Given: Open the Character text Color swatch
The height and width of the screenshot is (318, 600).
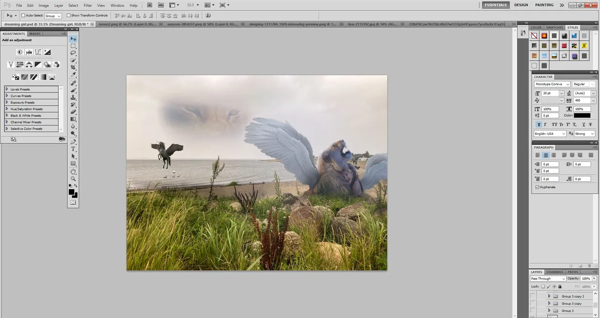Looking at the screenshot, I should [582, 115].
